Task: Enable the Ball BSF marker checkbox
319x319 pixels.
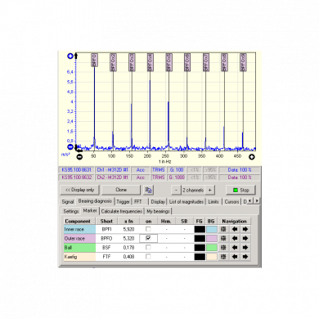Action: (148, 247)
